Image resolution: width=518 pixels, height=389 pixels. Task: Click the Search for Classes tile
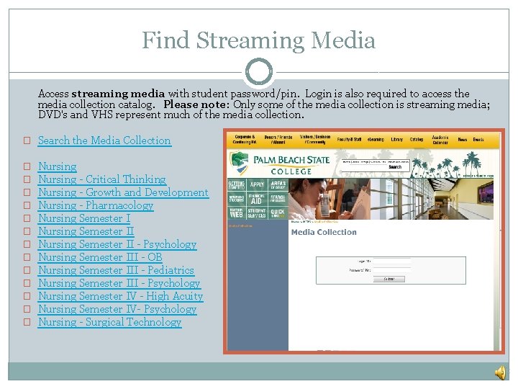tap(278, 199)
